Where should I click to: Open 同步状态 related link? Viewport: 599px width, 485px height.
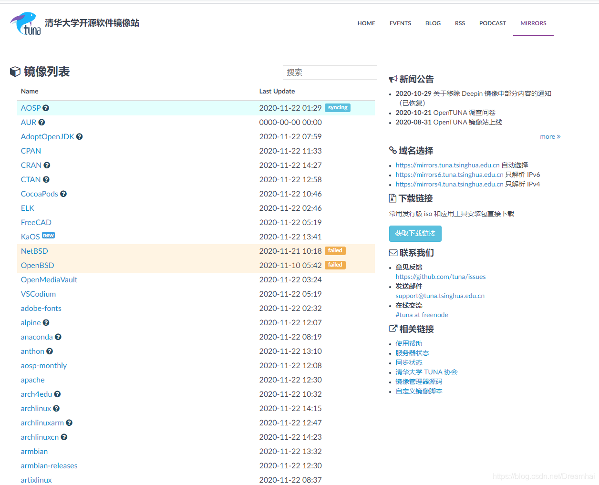[409, 363]
